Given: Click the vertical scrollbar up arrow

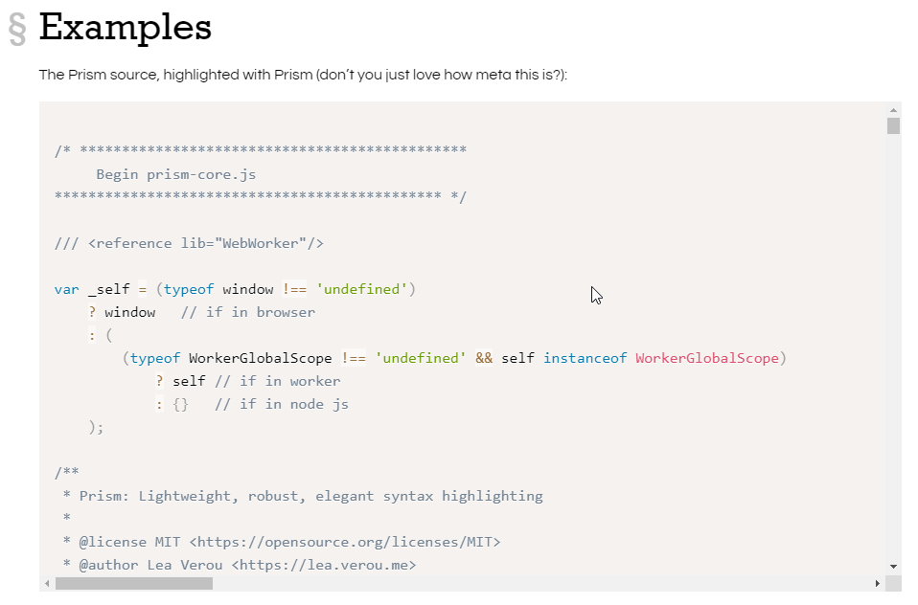Looking at the screenshot, I should (893, 110).
